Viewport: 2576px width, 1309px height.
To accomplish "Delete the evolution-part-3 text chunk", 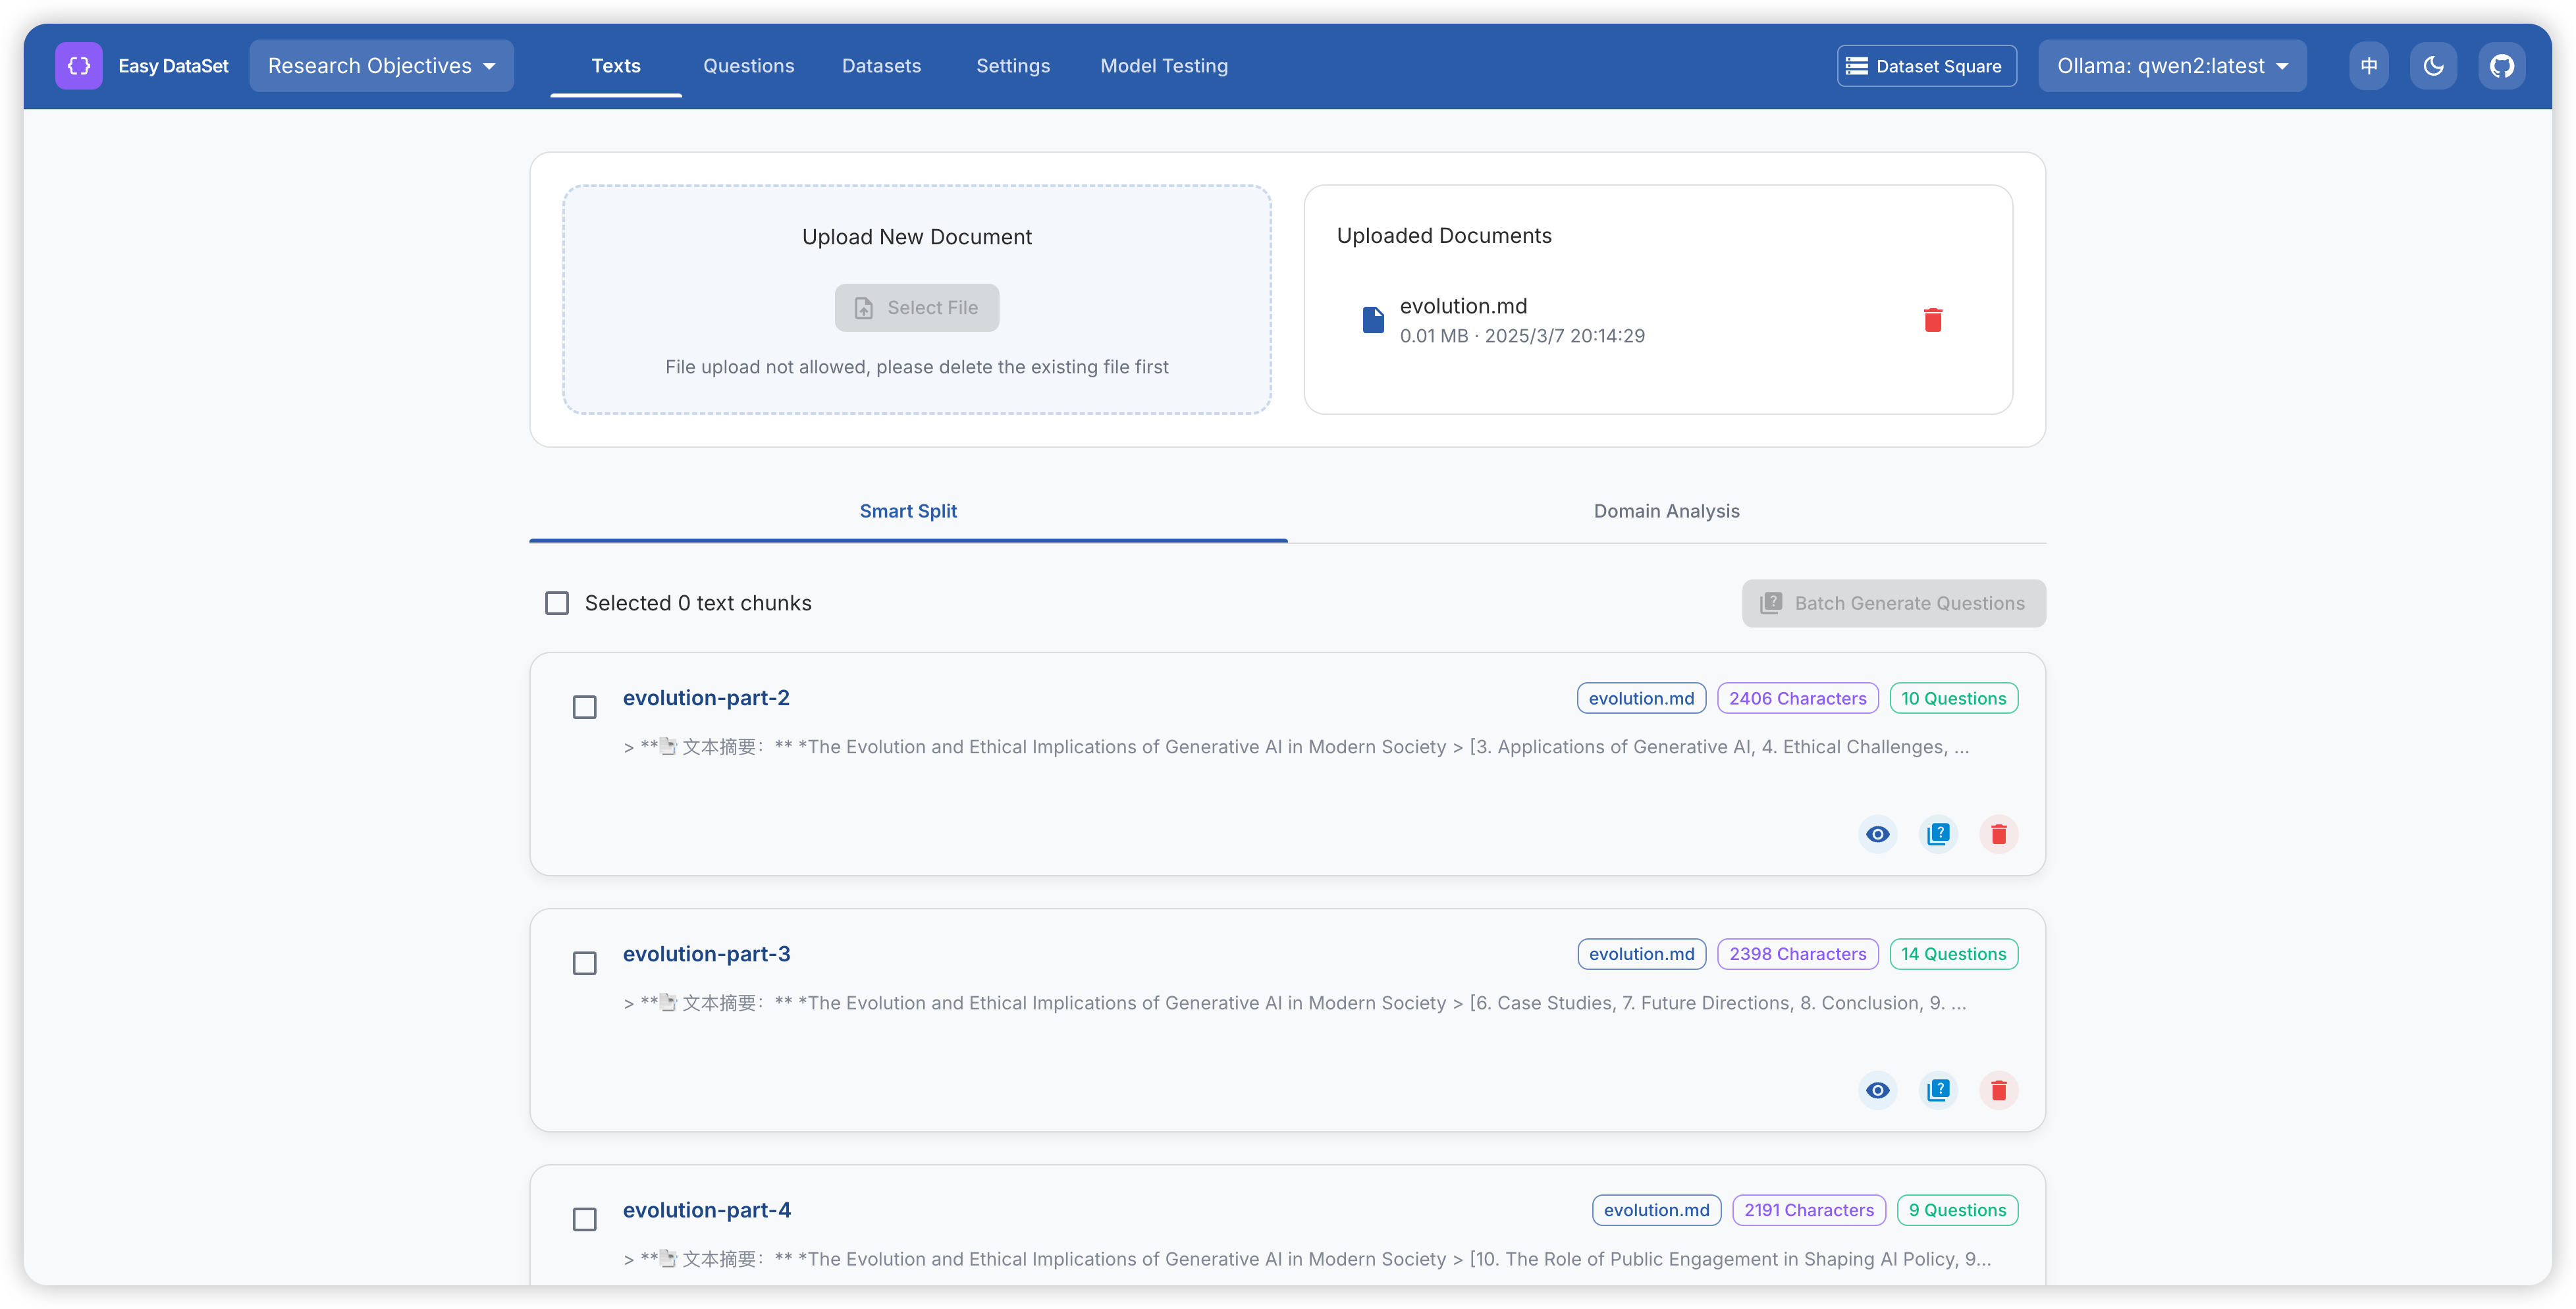I will [x=1998, y=1090].
